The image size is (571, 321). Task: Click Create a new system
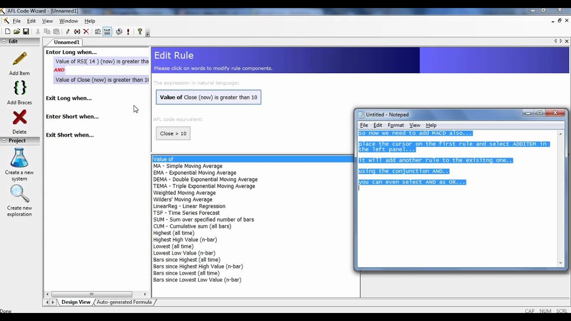pos(19,165)
